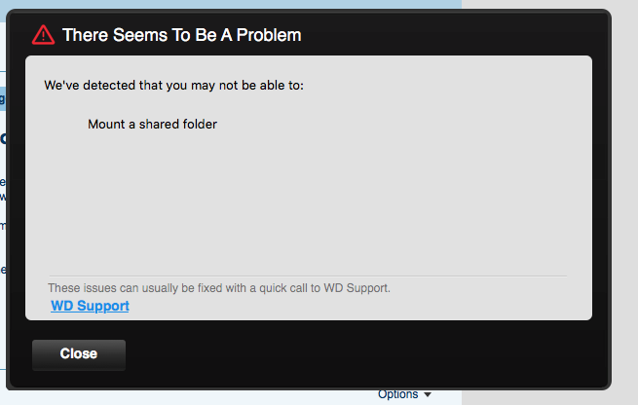Select the 'Mount a shared folder' item
This screenshot has width=638, height=405.
[x=152, y=124]
